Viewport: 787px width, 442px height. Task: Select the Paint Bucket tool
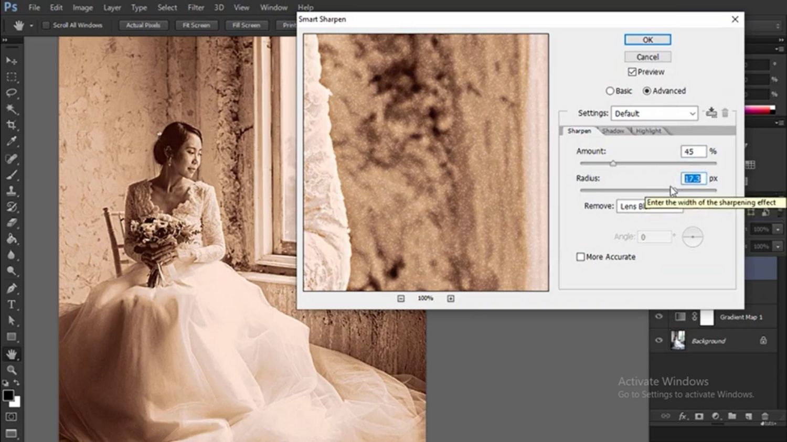click(x=11, y=239)
